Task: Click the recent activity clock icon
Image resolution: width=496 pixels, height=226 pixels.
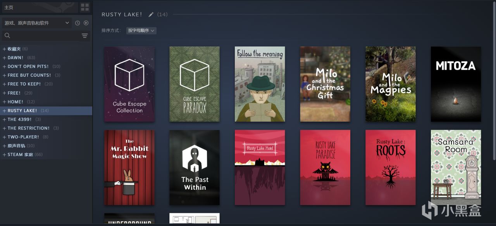Action: pyautogui.click(x=77, y=23)
